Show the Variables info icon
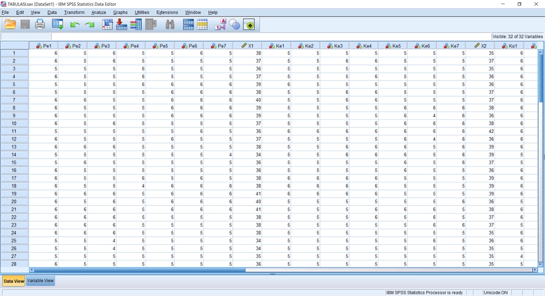This screenshot has width=545, height=296. (x=136, y=24)
